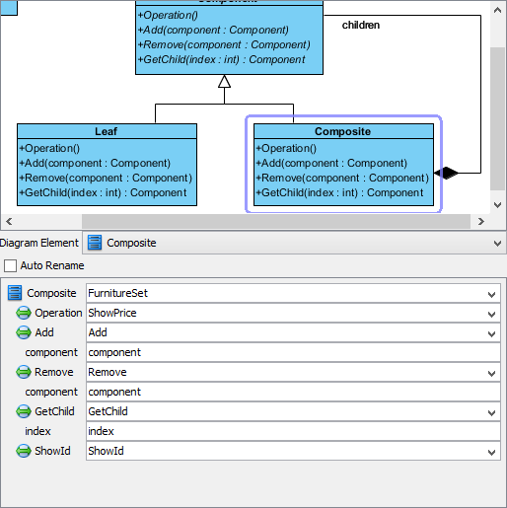The image size is (507, 508).
Task: Click the Add method icon
Action: click(24, 332)
